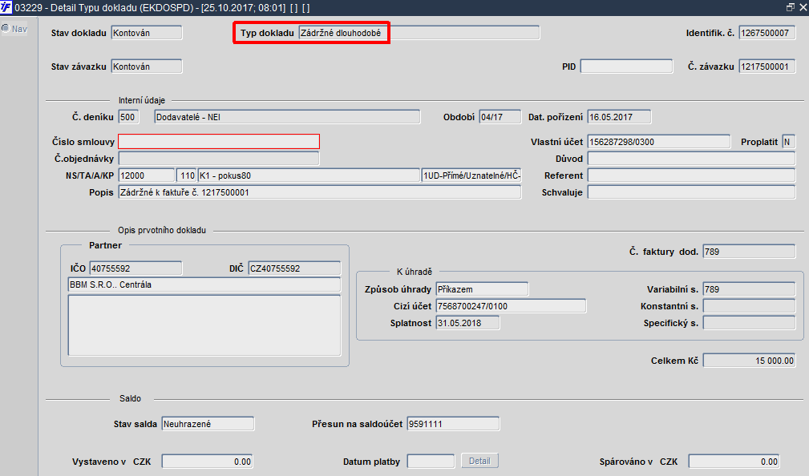Click the Stav salda field Neuhrazené
Screen dimensions: 809x476
[208, 424]
